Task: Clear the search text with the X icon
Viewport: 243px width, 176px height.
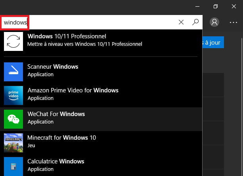Action: (x=181, y=22)
